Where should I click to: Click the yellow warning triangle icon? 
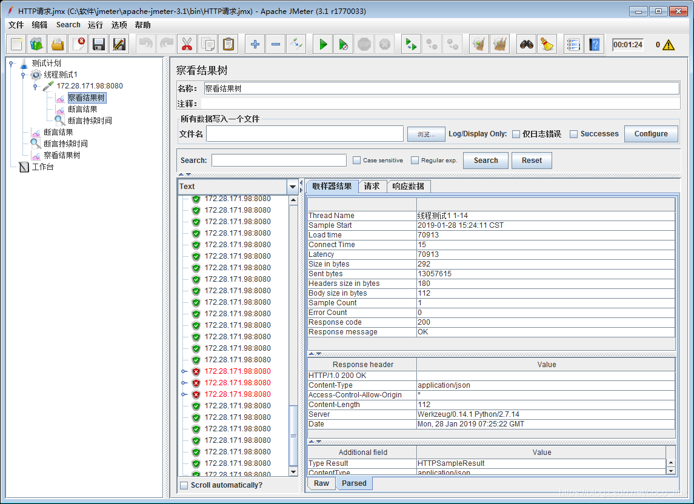[669, 45]
